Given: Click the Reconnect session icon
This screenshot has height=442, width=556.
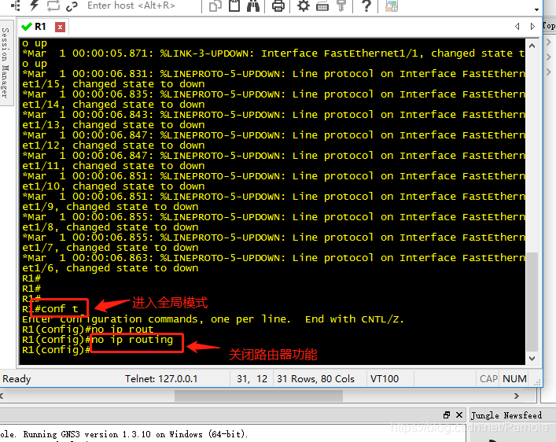Looking at the screenshot, I should (53, 6).
